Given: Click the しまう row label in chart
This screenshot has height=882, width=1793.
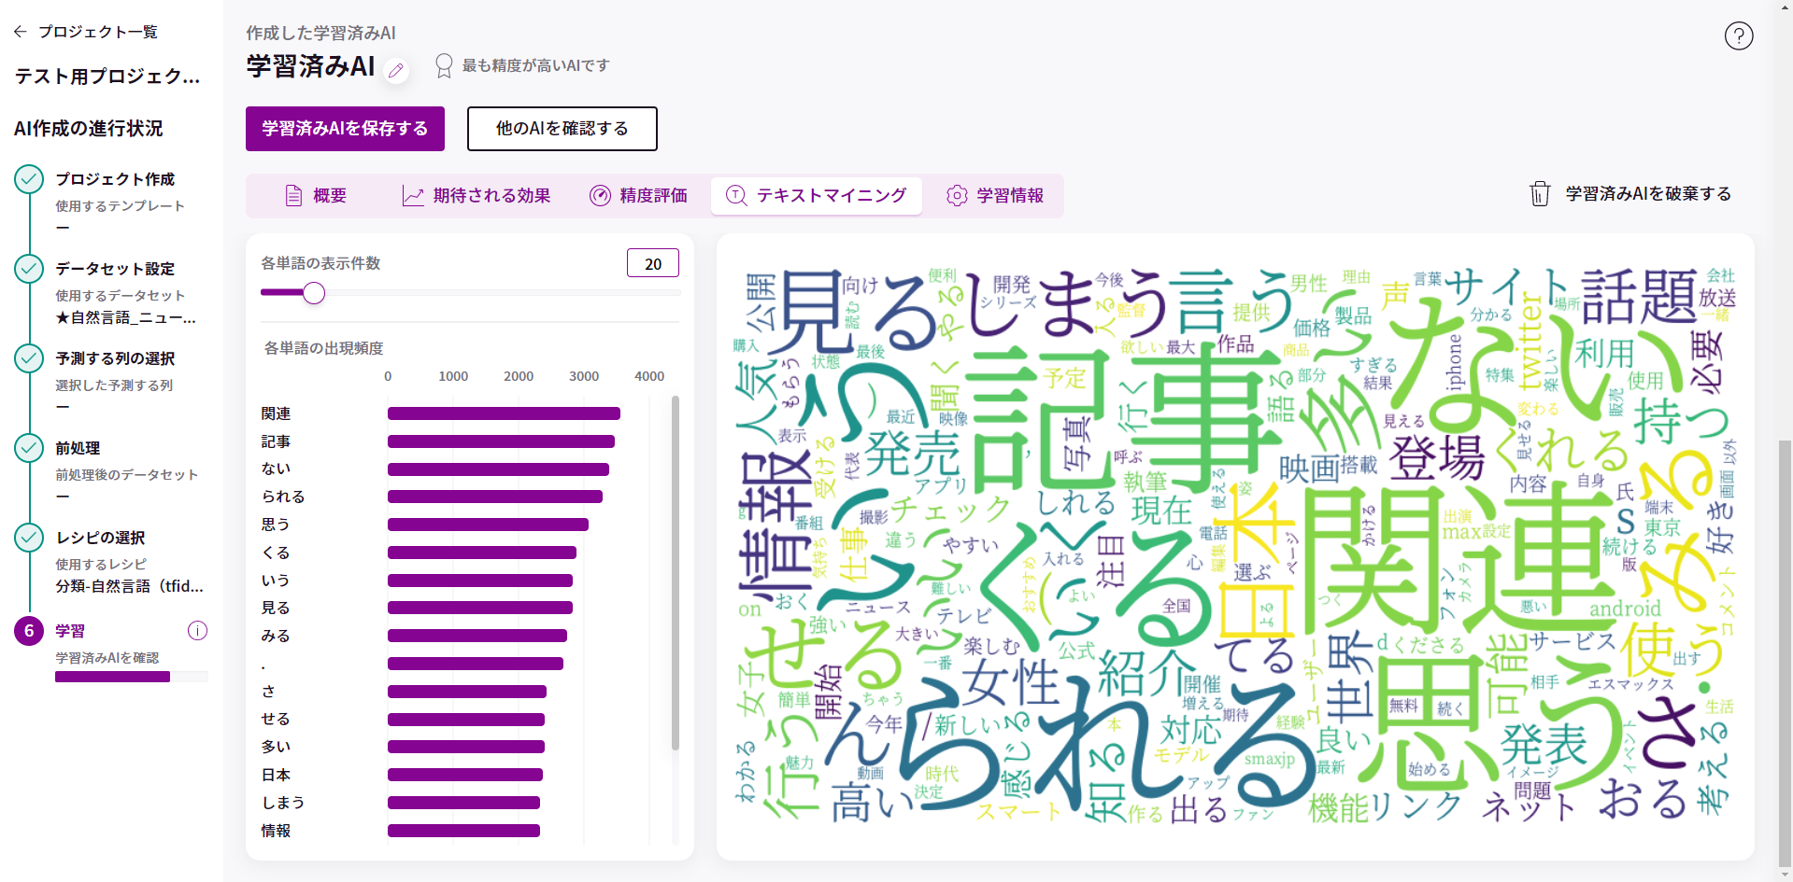Looking at the screenshot, I should 283,803.
